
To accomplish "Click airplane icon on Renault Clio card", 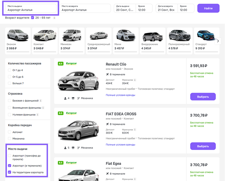I will point(107,74).
